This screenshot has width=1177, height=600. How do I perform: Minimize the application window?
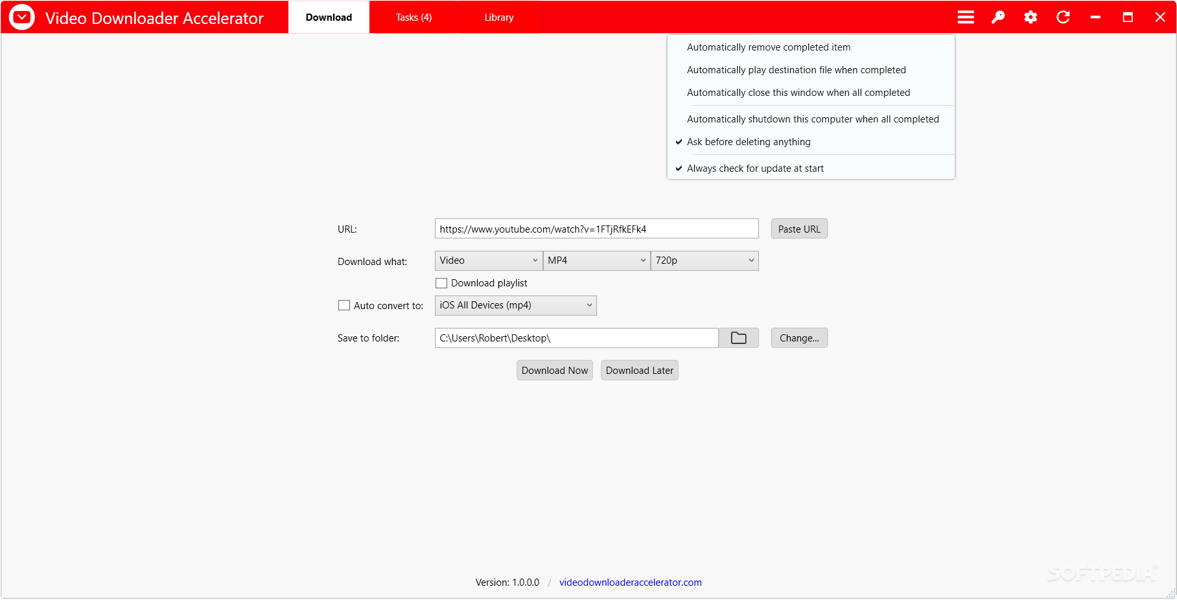point(1095,17)
